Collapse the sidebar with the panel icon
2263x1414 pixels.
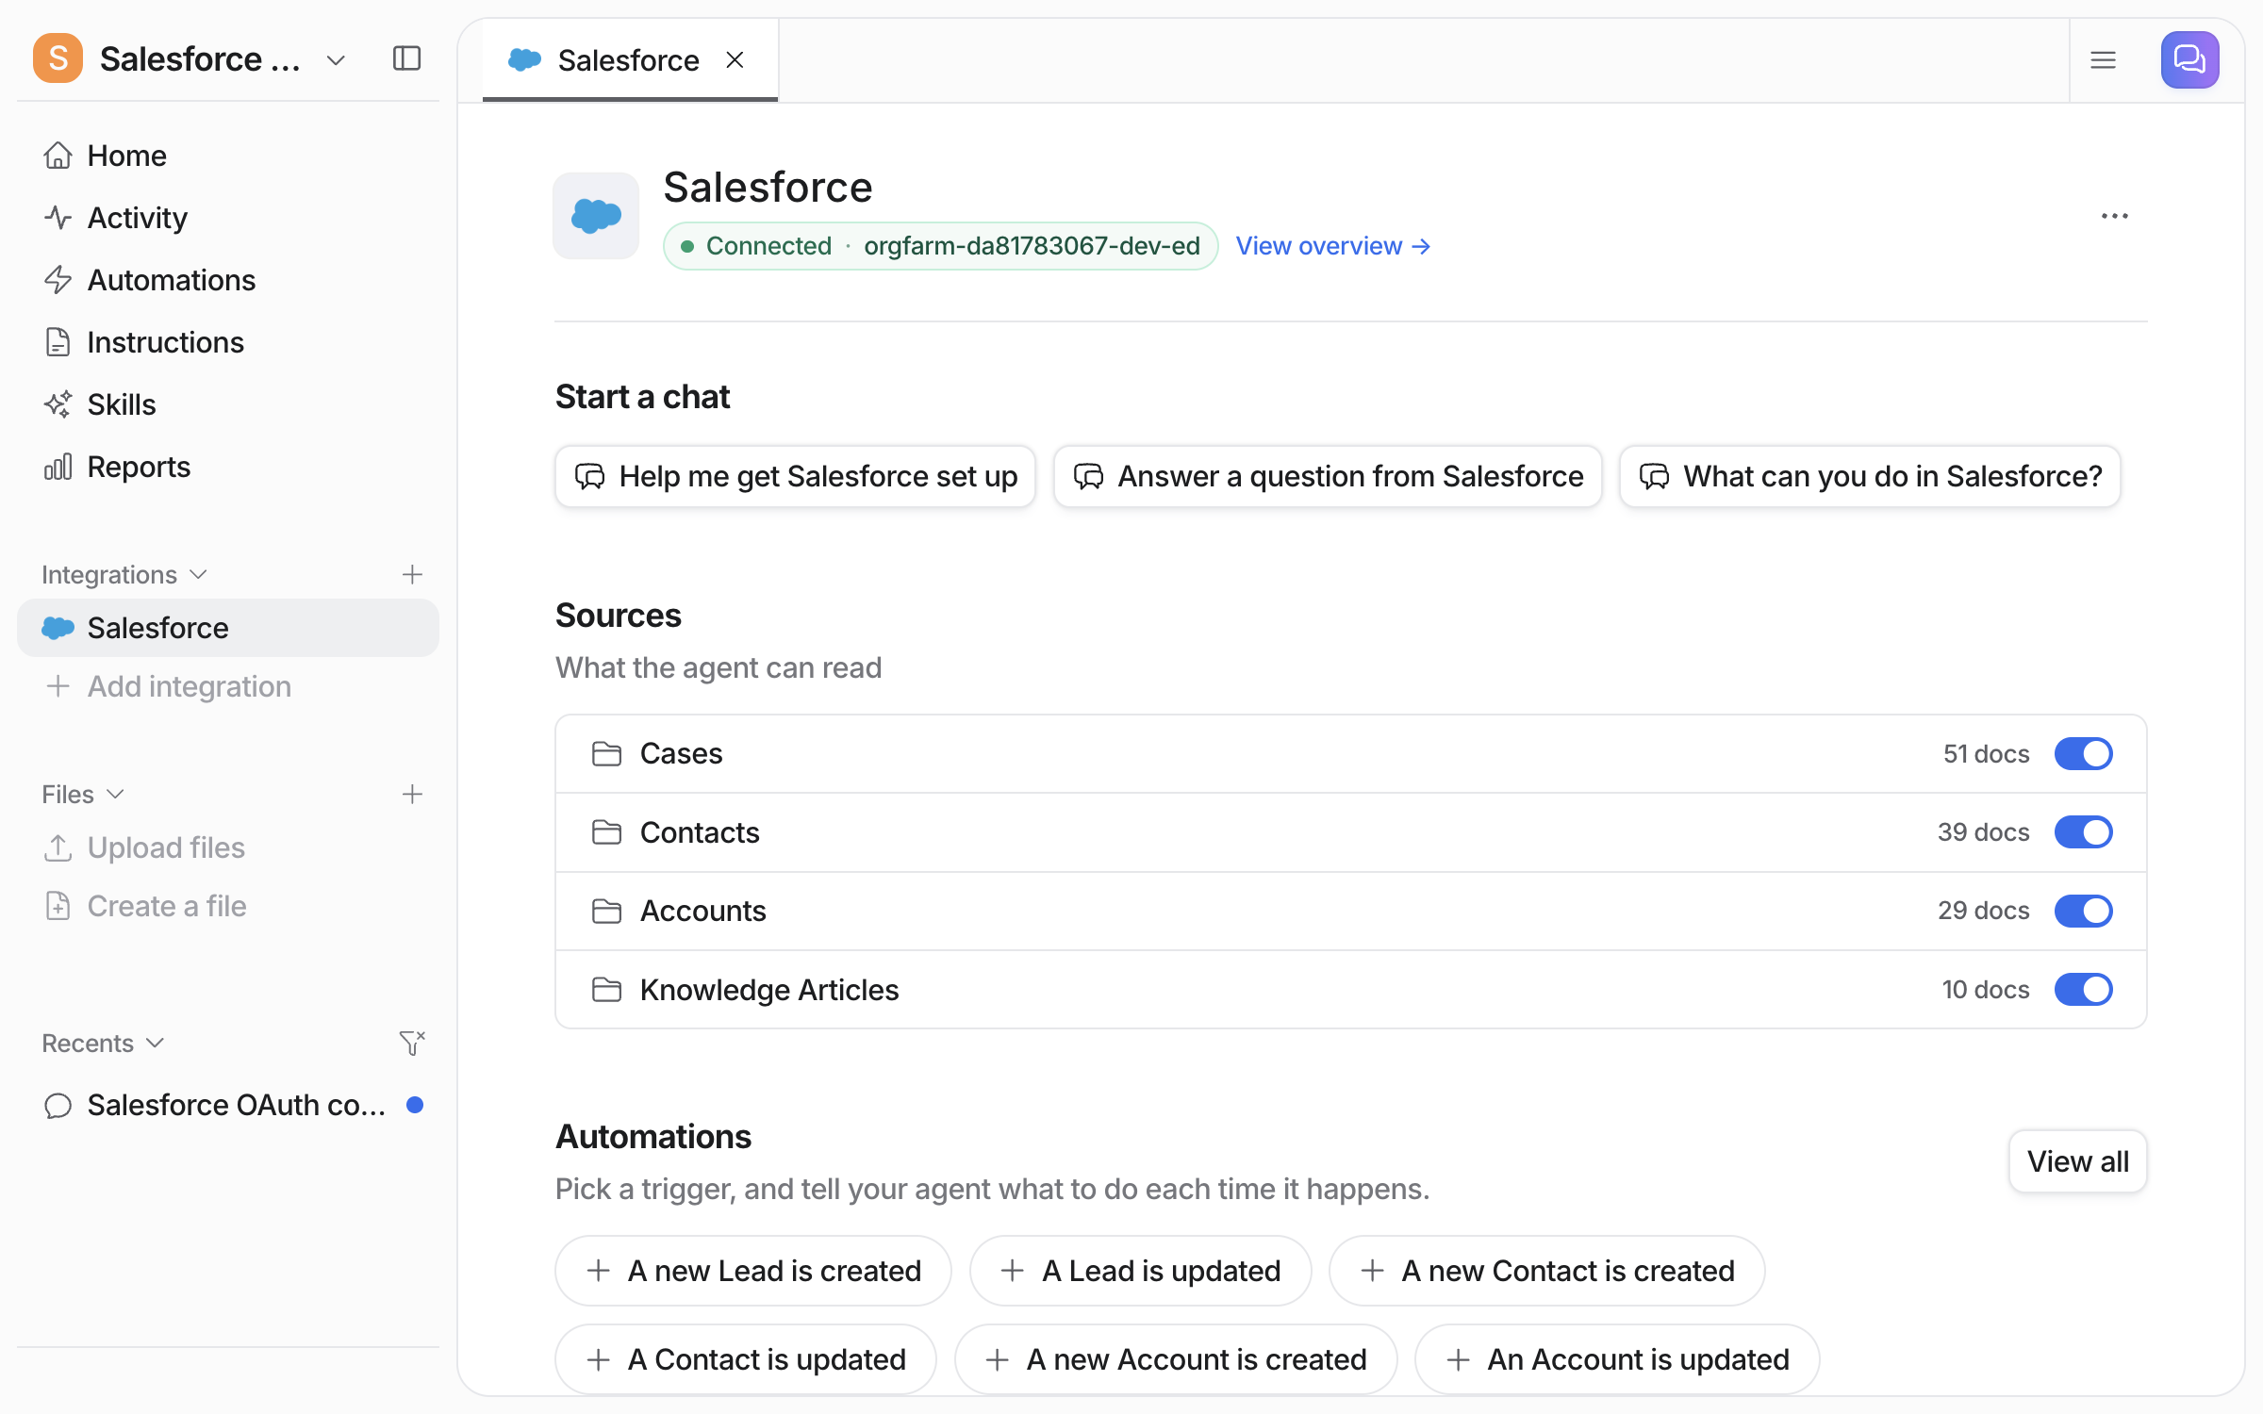(406, 58)
